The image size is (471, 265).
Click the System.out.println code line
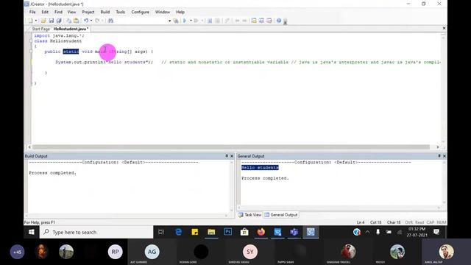pos(104,62)
